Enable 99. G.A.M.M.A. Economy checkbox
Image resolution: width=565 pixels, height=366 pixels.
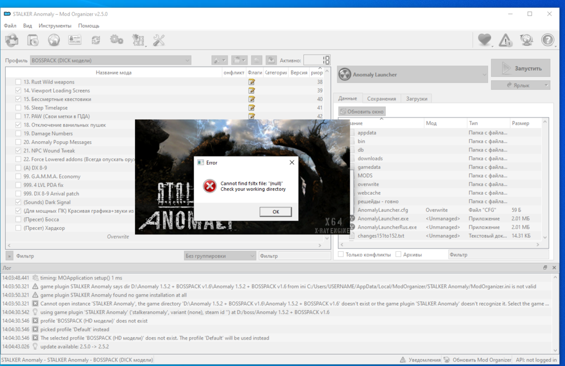tap(19, 176)
